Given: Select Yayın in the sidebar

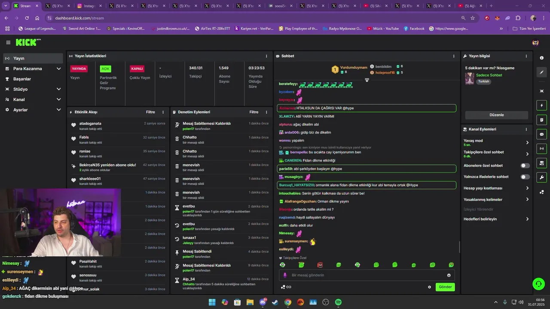Looking at the screenshot, I should click(x=33, y=58).
